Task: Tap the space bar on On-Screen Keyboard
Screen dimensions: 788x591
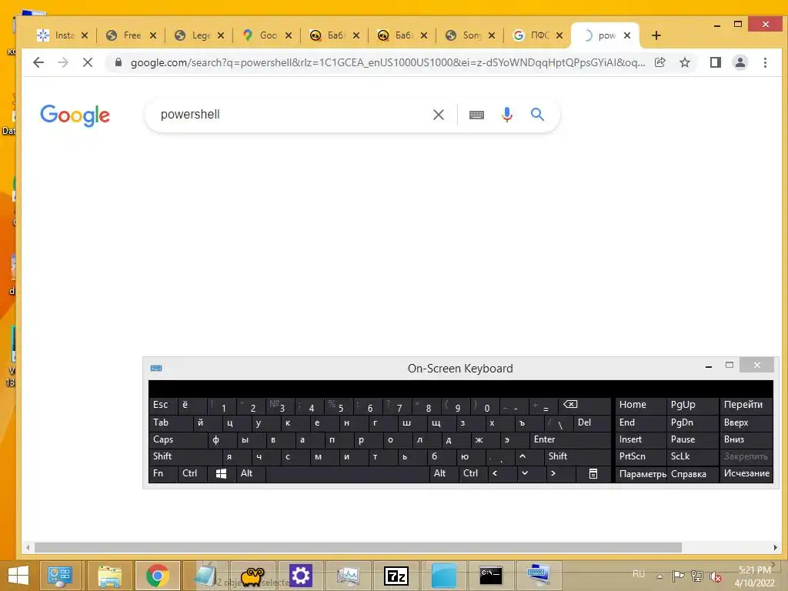Action: pyautogui.click(x=347, y=473)
